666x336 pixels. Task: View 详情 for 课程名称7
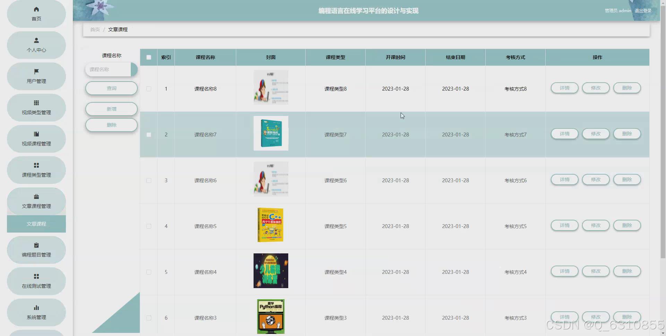coord(564,134)
